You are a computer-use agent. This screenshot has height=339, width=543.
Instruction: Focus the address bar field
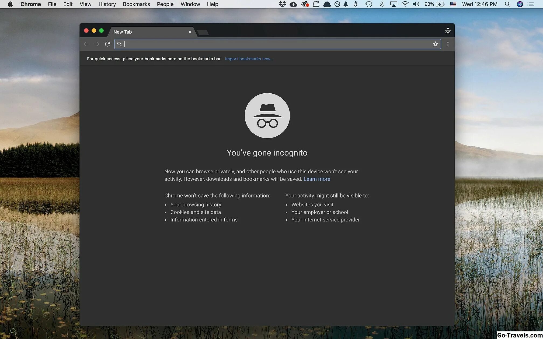[275, 44]
